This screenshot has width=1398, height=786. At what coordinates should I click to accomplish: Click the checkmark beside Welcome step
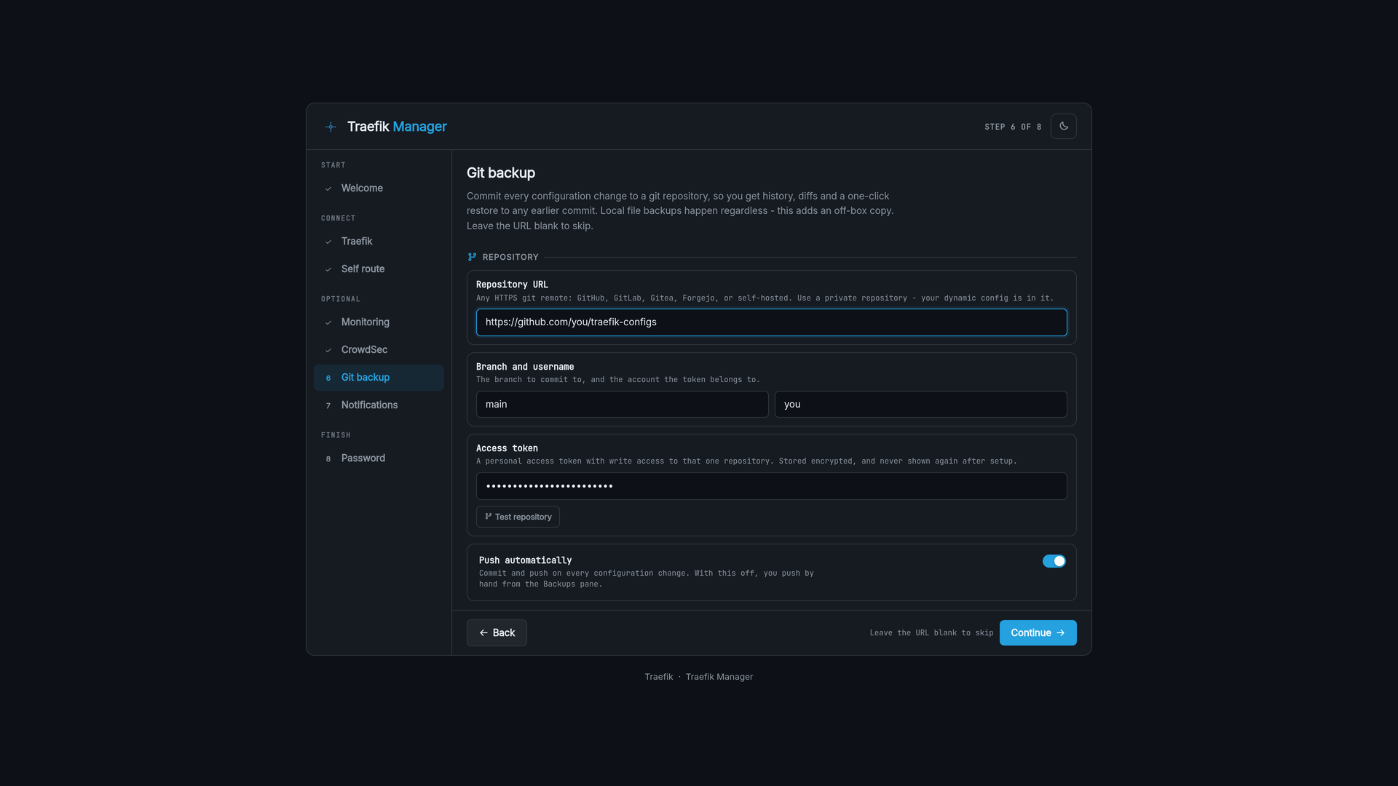(x=328, y=188)
